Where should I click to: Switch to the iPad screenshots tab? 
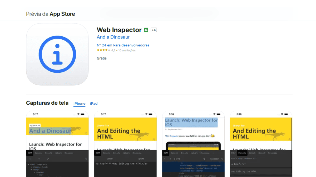(x=94, y=104)
